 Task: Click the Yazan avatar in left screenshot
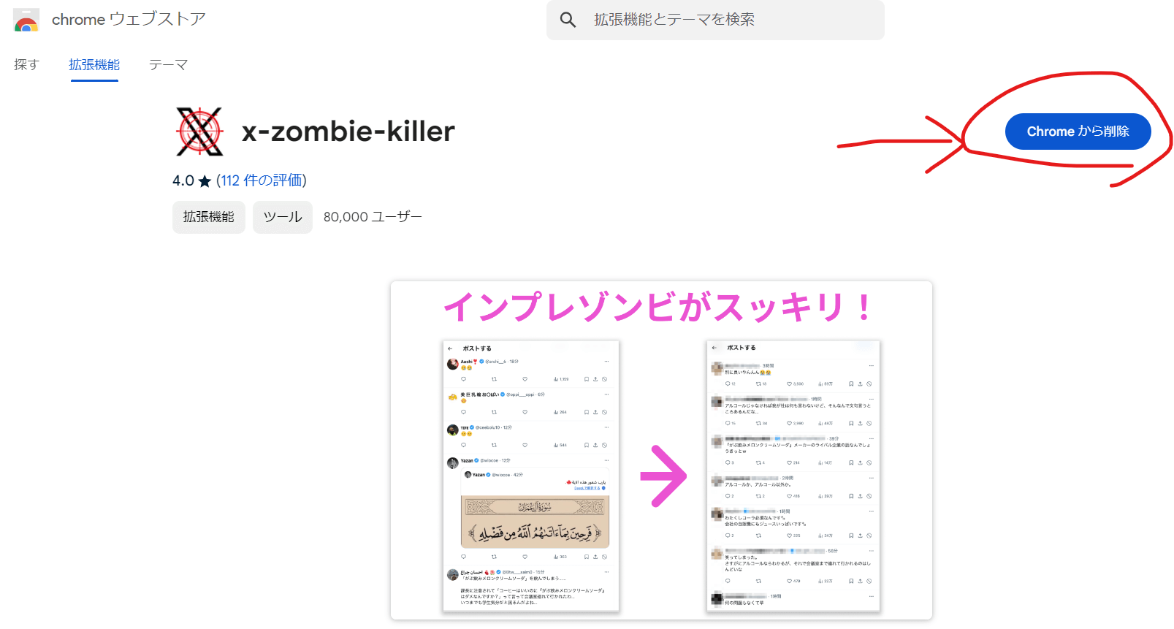452,462
